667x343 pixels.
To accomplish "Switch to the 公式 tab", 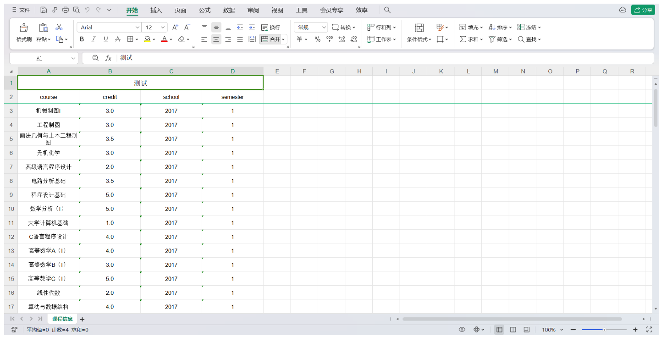I will click(205, 10).
